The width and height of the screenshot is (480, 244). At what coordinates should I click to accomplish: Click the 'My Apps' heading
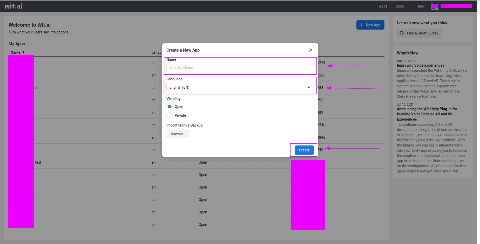coord(17,44)
